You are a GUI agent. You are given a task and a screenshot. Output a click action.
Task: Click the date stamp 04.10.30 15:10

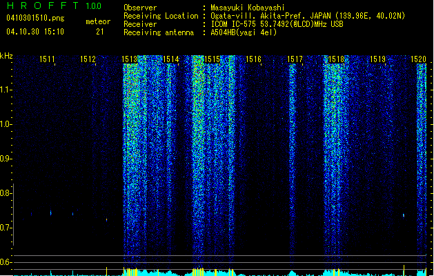(35, 32)
